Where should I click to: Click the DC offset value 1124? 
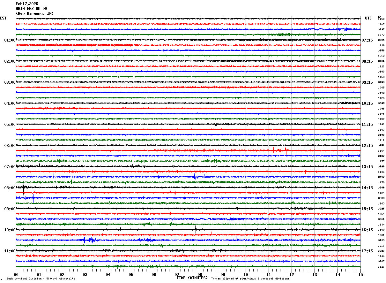click(x=381, y=193)
